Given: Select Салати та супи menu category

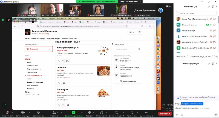Looking at the screenshot, I should click(x=33, y=66).
